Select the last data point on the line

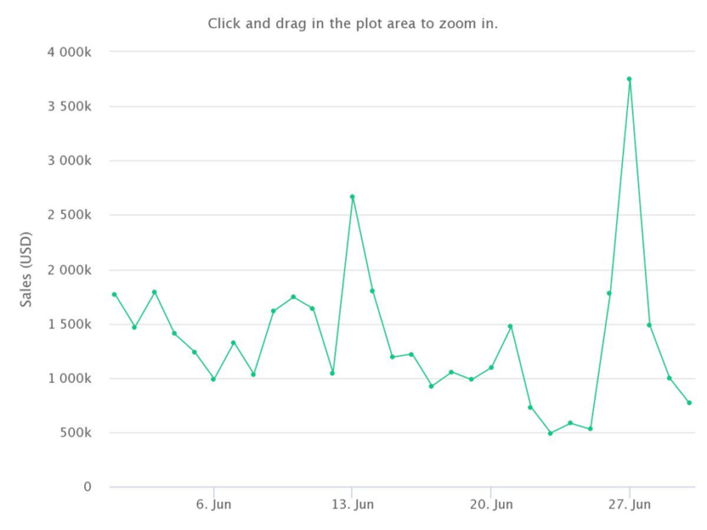[690, 403]
